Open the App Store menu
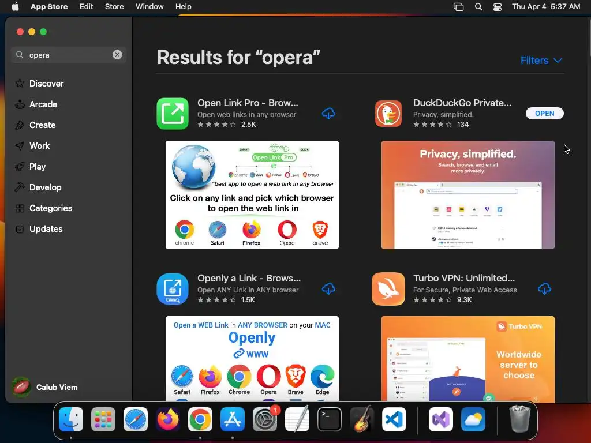The image size is (591, 443). [49, 6]
